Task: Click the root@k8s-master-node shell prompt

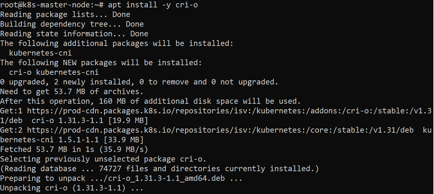Action: pyautogui.click(x=51, y=5)
